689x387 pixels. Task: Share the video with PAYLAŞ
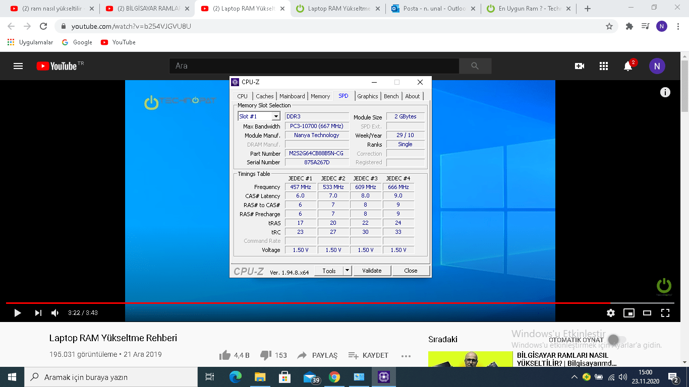tap(317, 355)
